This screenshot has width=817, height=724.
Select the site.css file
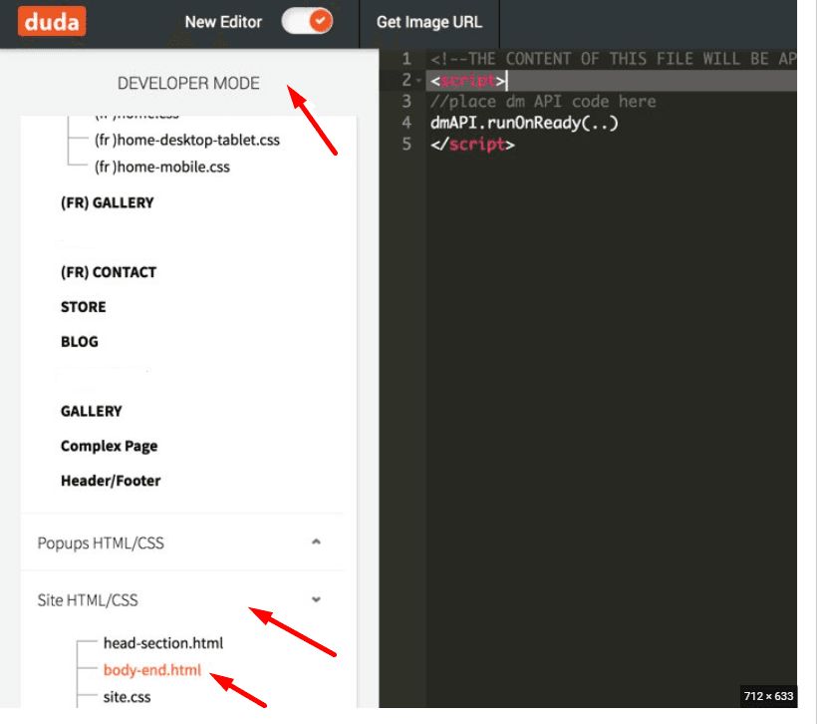pyautogui.click(x=131, y=696)
